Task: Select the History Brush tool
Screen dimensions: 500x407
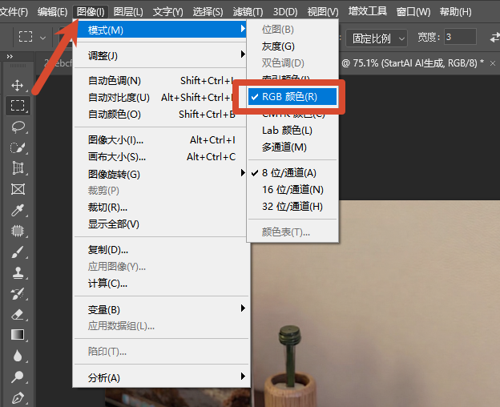Action: pyautogui.click(x=17, y=293)
